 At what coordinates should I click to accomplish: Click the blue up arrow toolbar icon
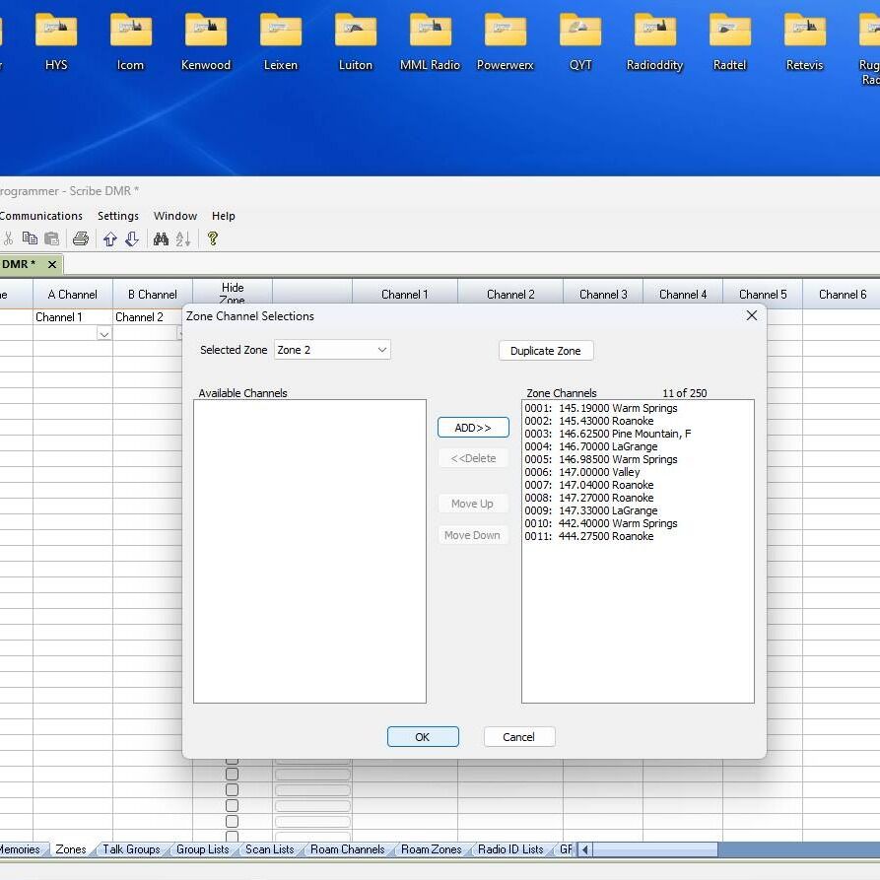110,239
